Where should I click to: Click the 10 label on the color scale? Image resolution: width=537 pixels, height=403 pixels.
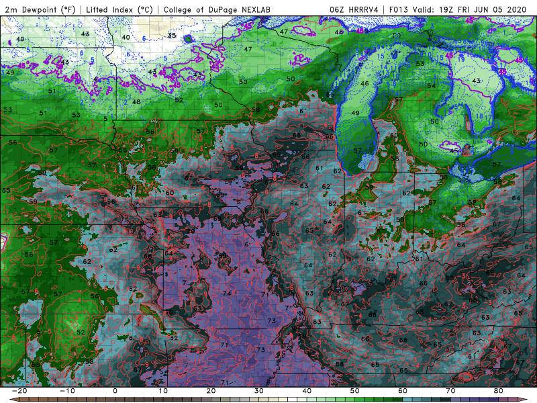click(x=163, y=391)
